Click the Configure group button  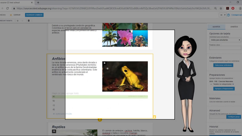tap(234, 117)
